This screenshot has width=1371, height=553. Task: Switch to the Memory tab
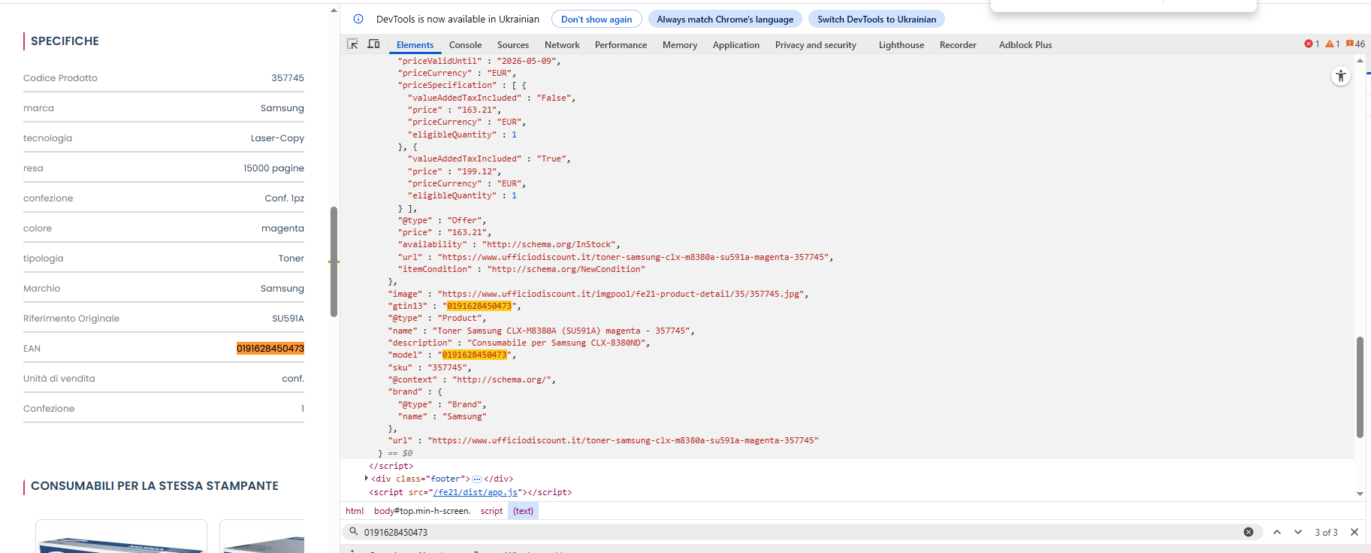(680, 45)
